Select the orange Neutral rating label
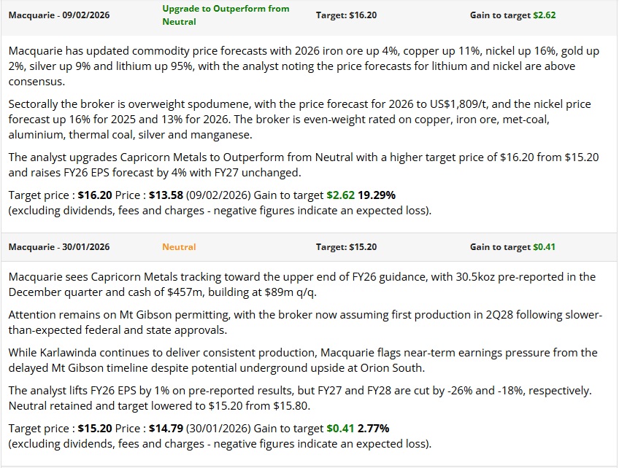619x468 pixels. pyautogui.click(x=179, y=247)
